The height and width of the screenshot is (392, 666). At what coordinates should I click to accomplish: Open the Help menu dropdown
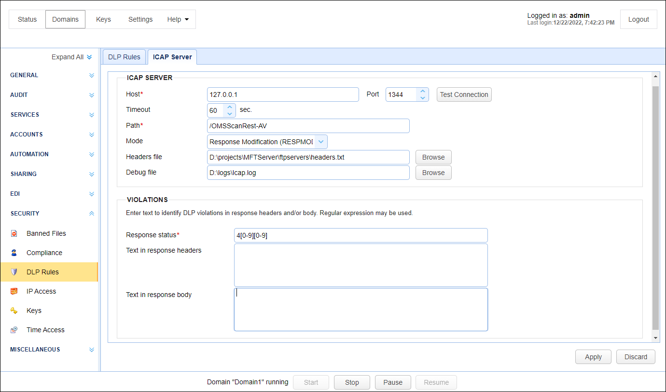pyautogui.click(x=178, y=19)
